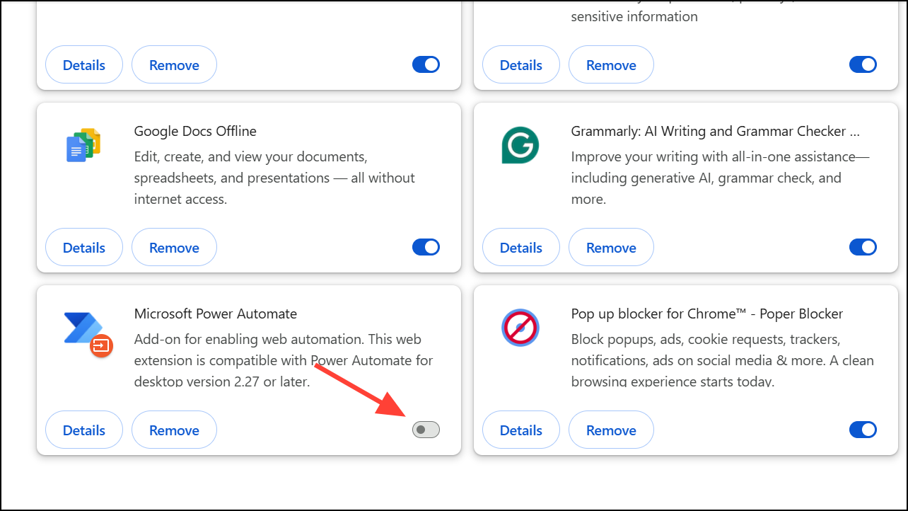
Task: Open Details for Microsoft Power Automate
Action: point(83,430)
